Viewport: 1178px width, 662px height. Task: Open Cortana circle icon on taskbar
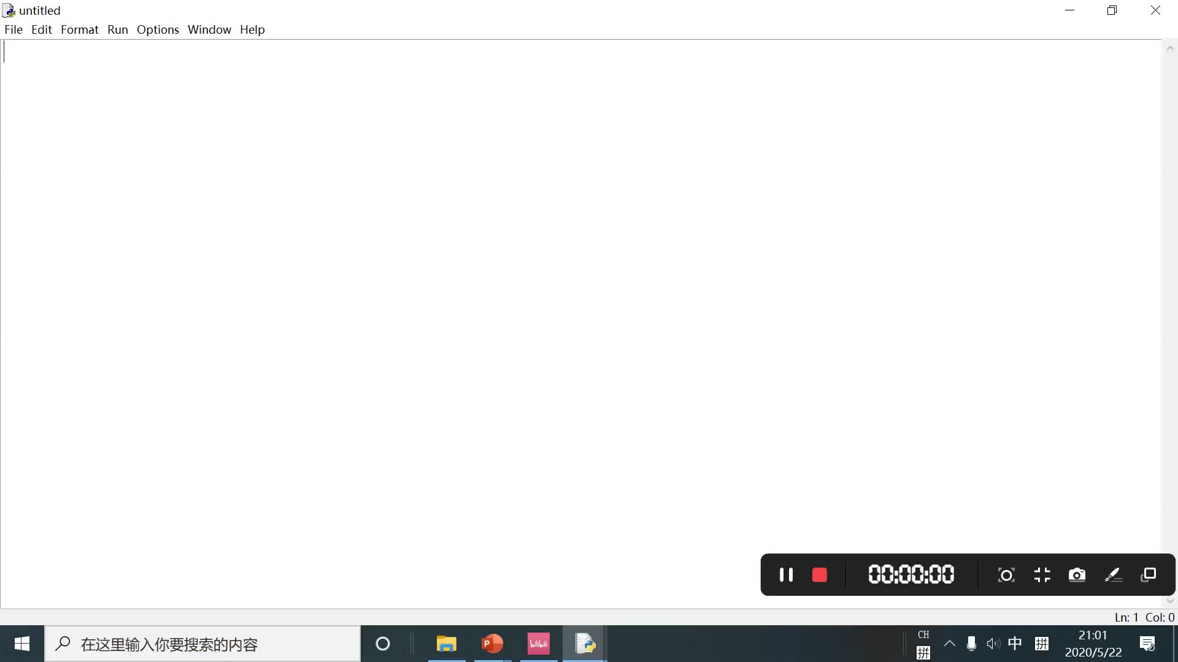coord(383,644)
